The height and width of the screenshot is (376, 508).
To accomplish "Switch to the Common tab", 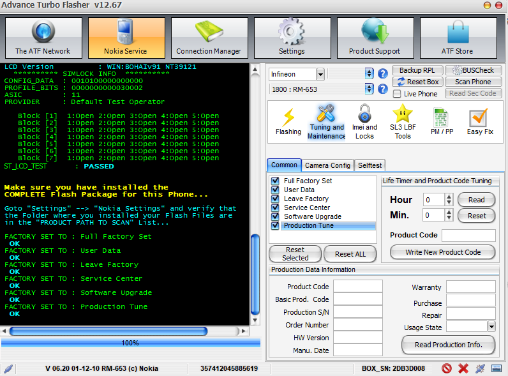I will pyautogui.click(x=284, y=165).
